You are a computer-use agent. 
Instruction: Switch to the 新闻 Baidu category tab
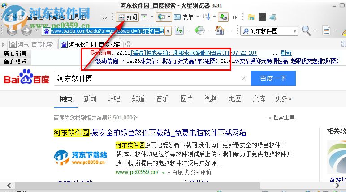[90, 98]
